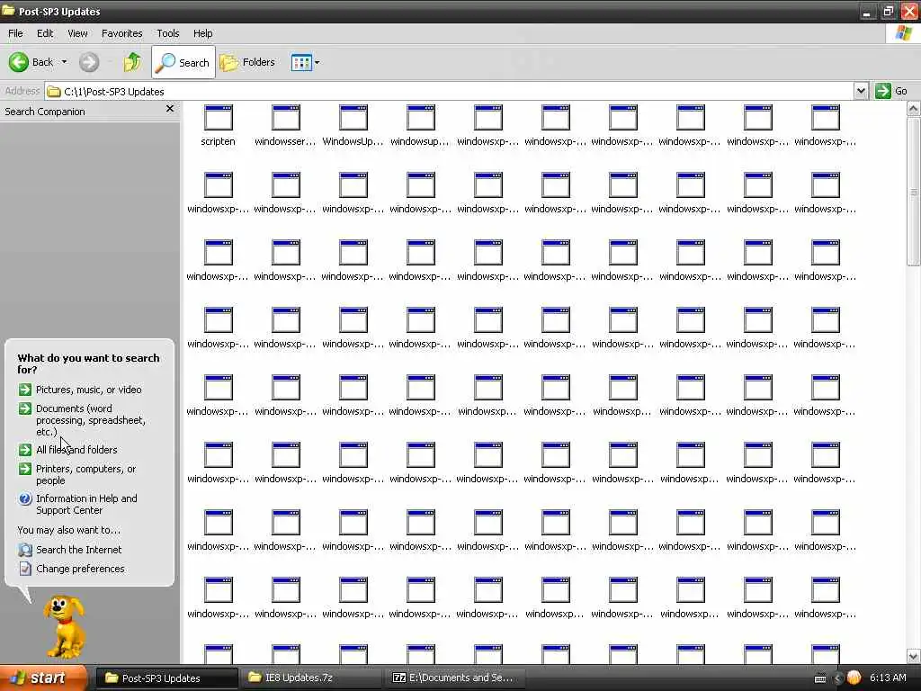Click the scroll down arrow
Image resolution: width=921 pixels, height=691 pixels.
(914, 656)
